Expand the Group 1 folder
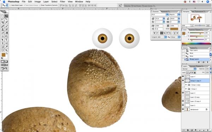 186,89
